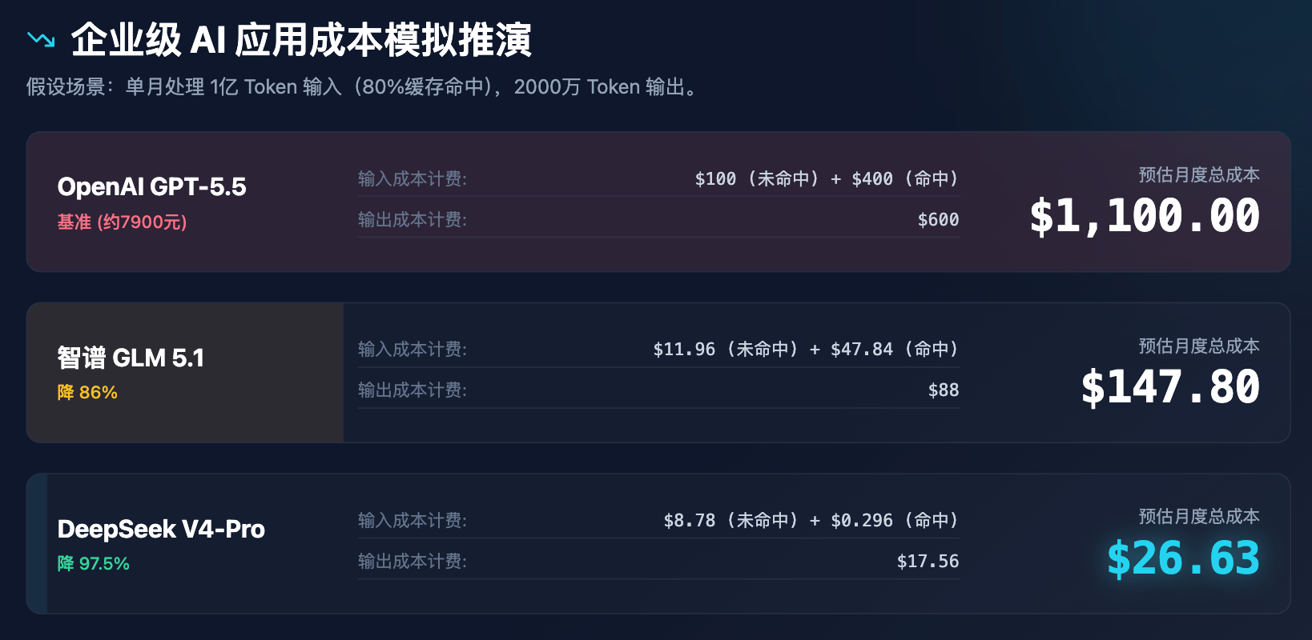The image size is (1312, 640).
Task: Click the 企业级 AI 应用成本模拟推演 heading
Action: point(301,40)
